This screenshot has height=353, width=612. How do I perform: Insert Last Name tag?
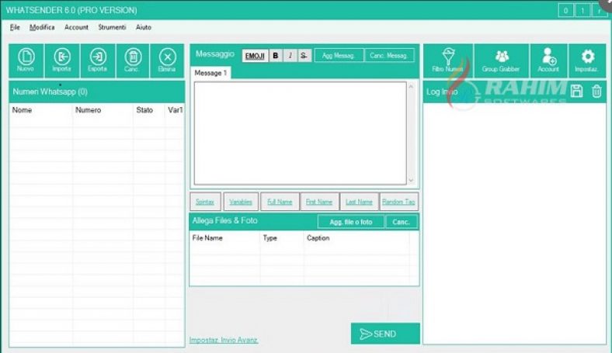(x=359, y=202)
